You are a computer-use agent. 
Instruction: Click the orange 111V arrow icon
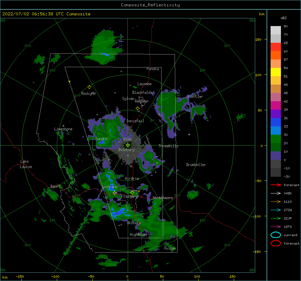tap(276, 201)
